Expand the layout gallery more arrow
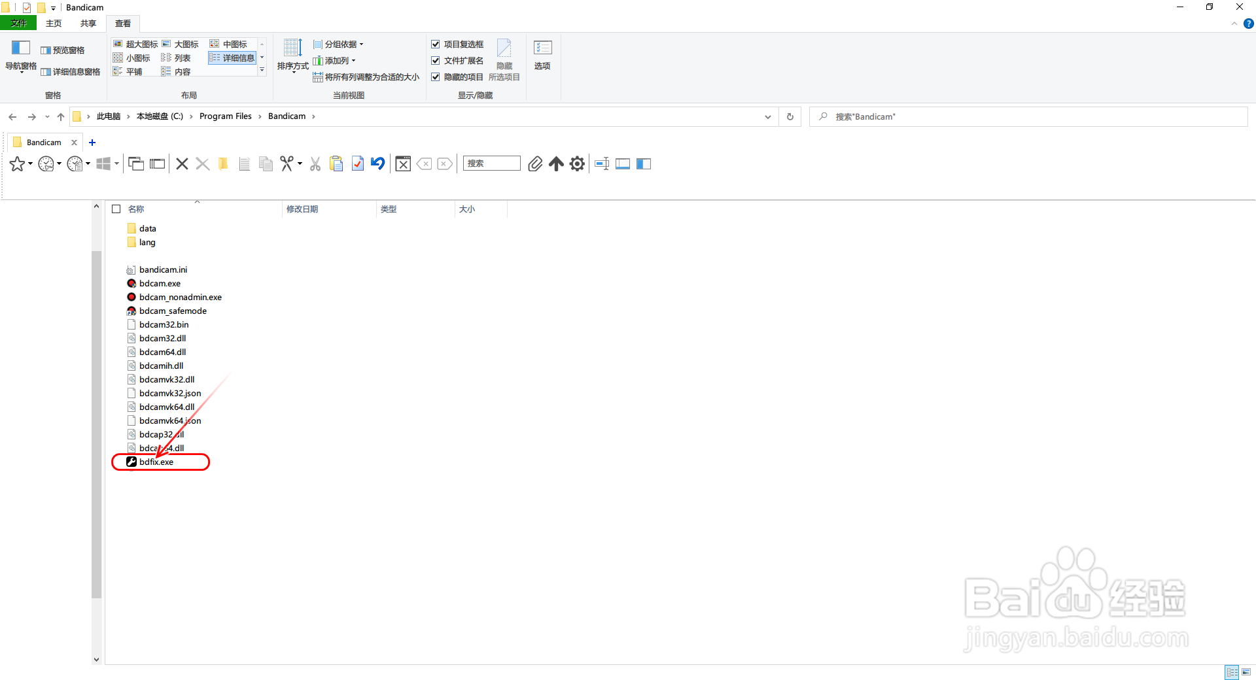 262,70
